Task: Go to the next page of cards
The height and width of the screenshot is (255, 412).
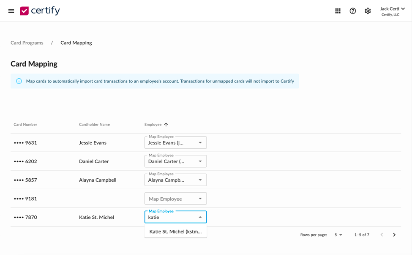Action: point(394,235)
